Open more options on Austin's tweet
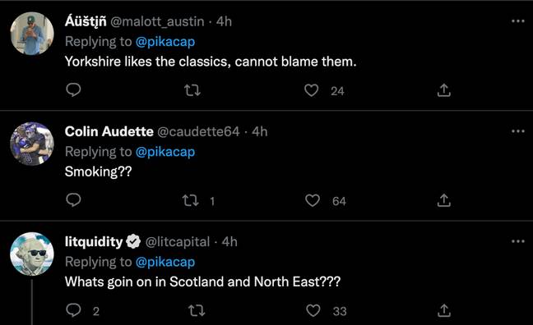This screenshot has width=533, height=325. click(x=518, y=21)
